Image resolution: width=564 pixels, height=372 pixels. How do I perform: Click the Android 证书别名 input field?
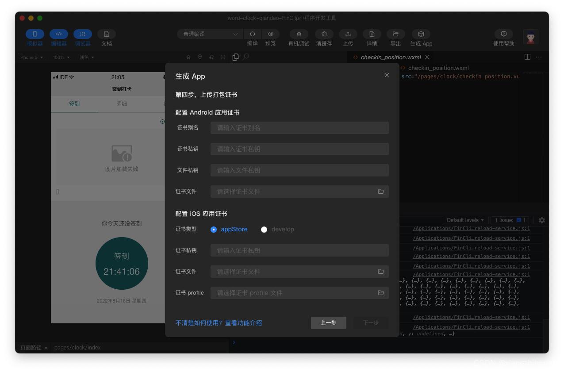click(x=299, y=128)
